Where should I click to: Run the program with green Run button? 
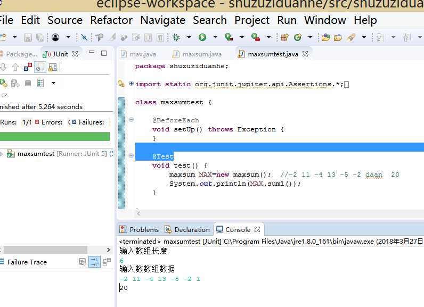tap(202, 37)
